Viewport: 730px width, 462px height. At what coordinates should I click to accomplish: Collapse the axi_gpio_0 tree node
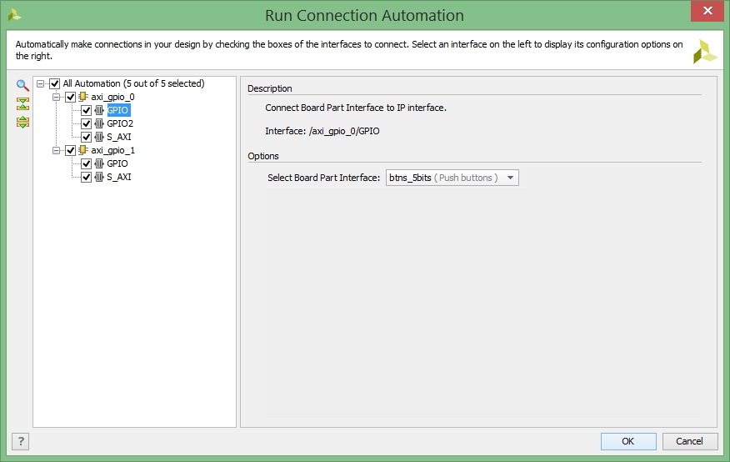point(56,97)
